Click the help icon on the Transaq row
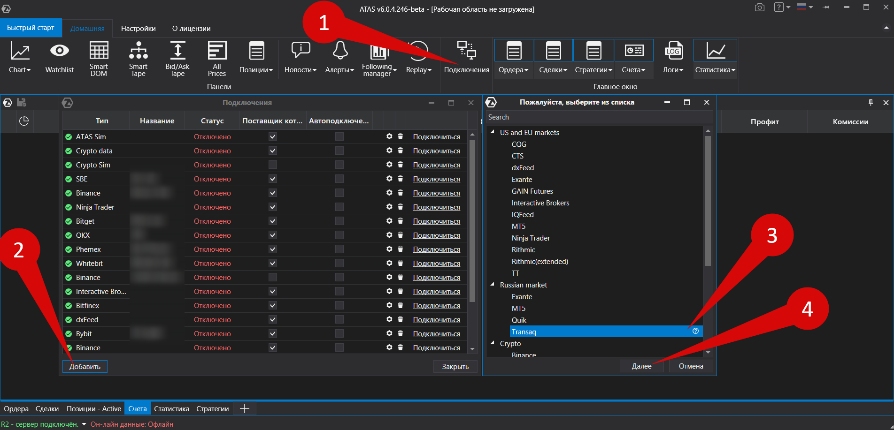 click(x=695, y=331)
